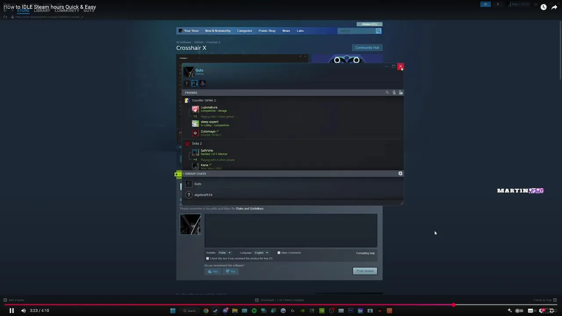Enable Allow Comments checkbox
Screen dimensions: 562x316
point(279,253)
